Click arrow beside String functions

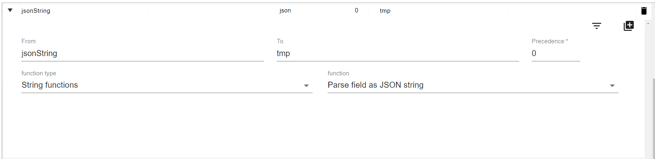[306, 86]
